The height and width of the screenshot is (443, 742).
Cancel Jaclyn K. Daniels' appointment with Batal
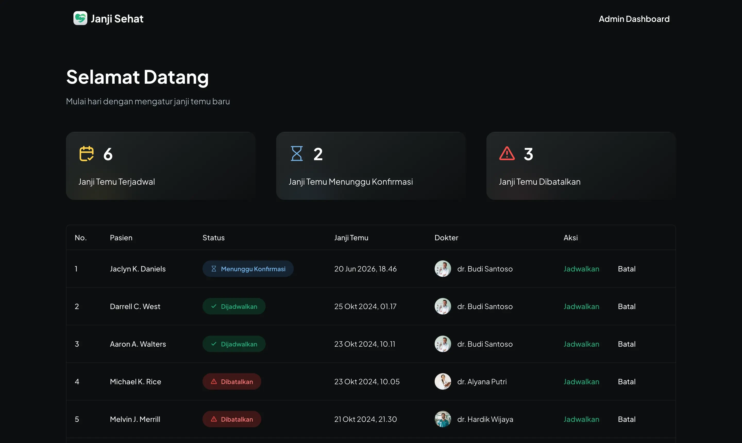627,269
